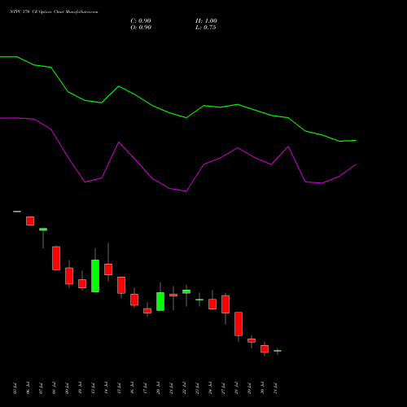Click the last small green candle
Viewport: 407px width, 407px height.
(x=278, y=351)
